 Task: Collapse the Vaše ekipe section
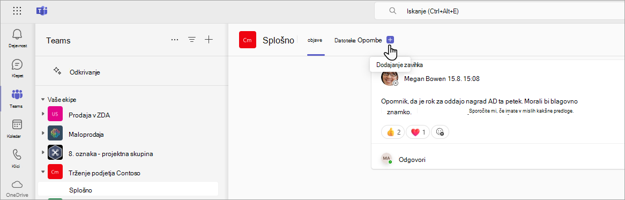(43, 99)
